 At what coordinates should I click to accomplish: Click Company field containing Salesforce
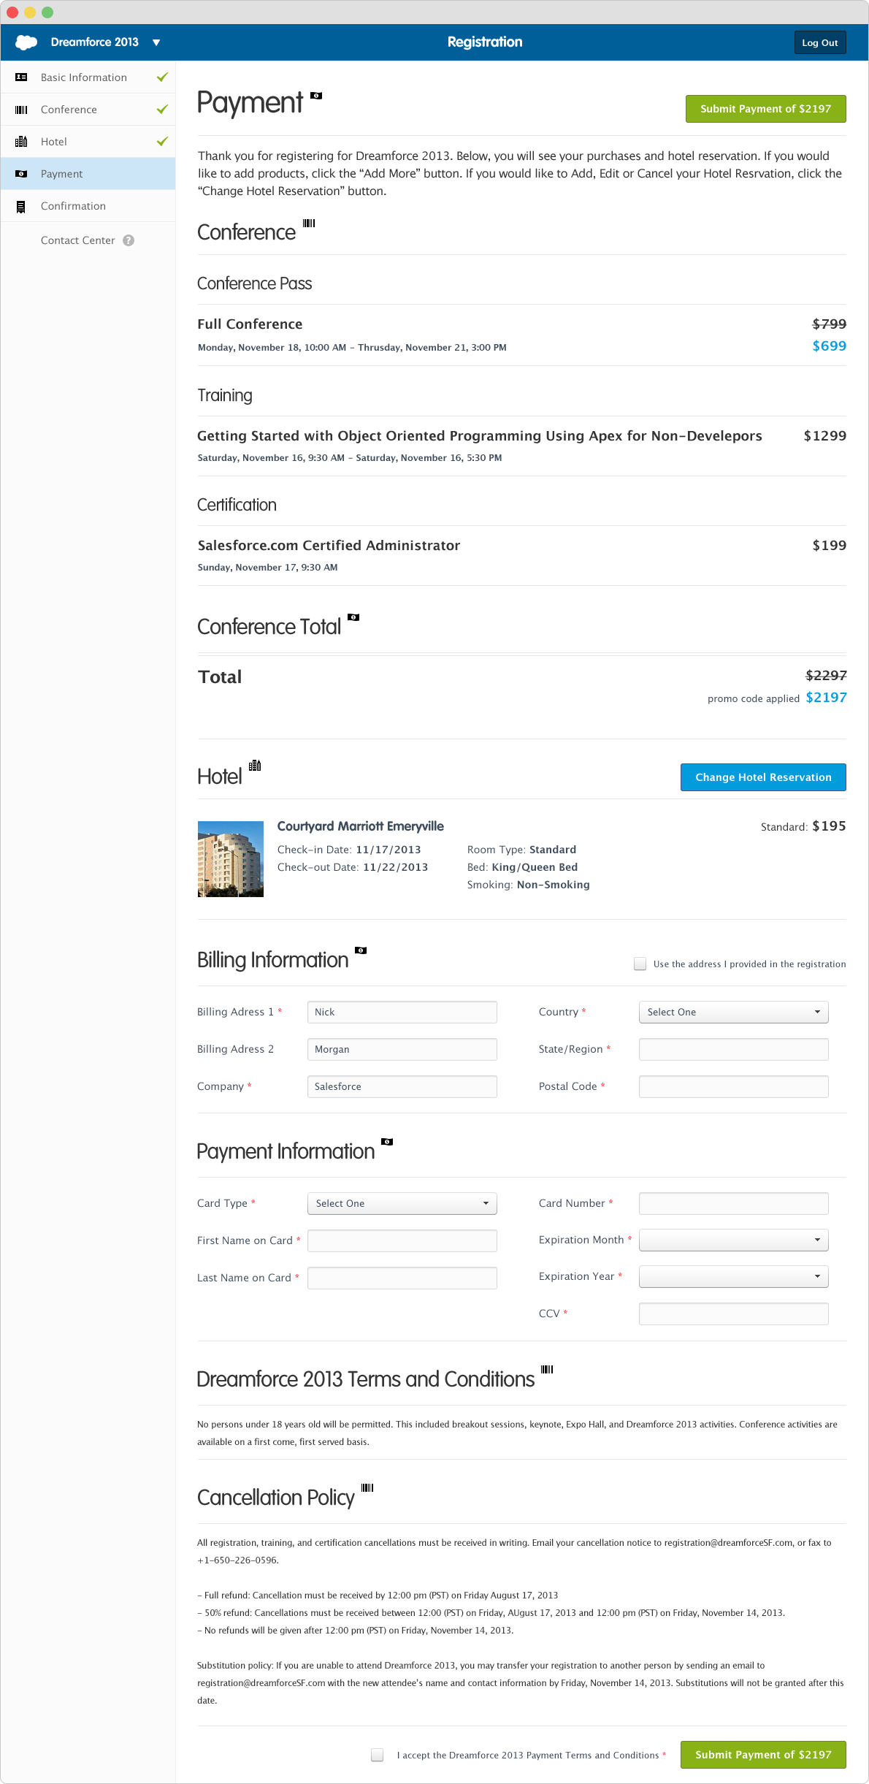coord(402,1086)
